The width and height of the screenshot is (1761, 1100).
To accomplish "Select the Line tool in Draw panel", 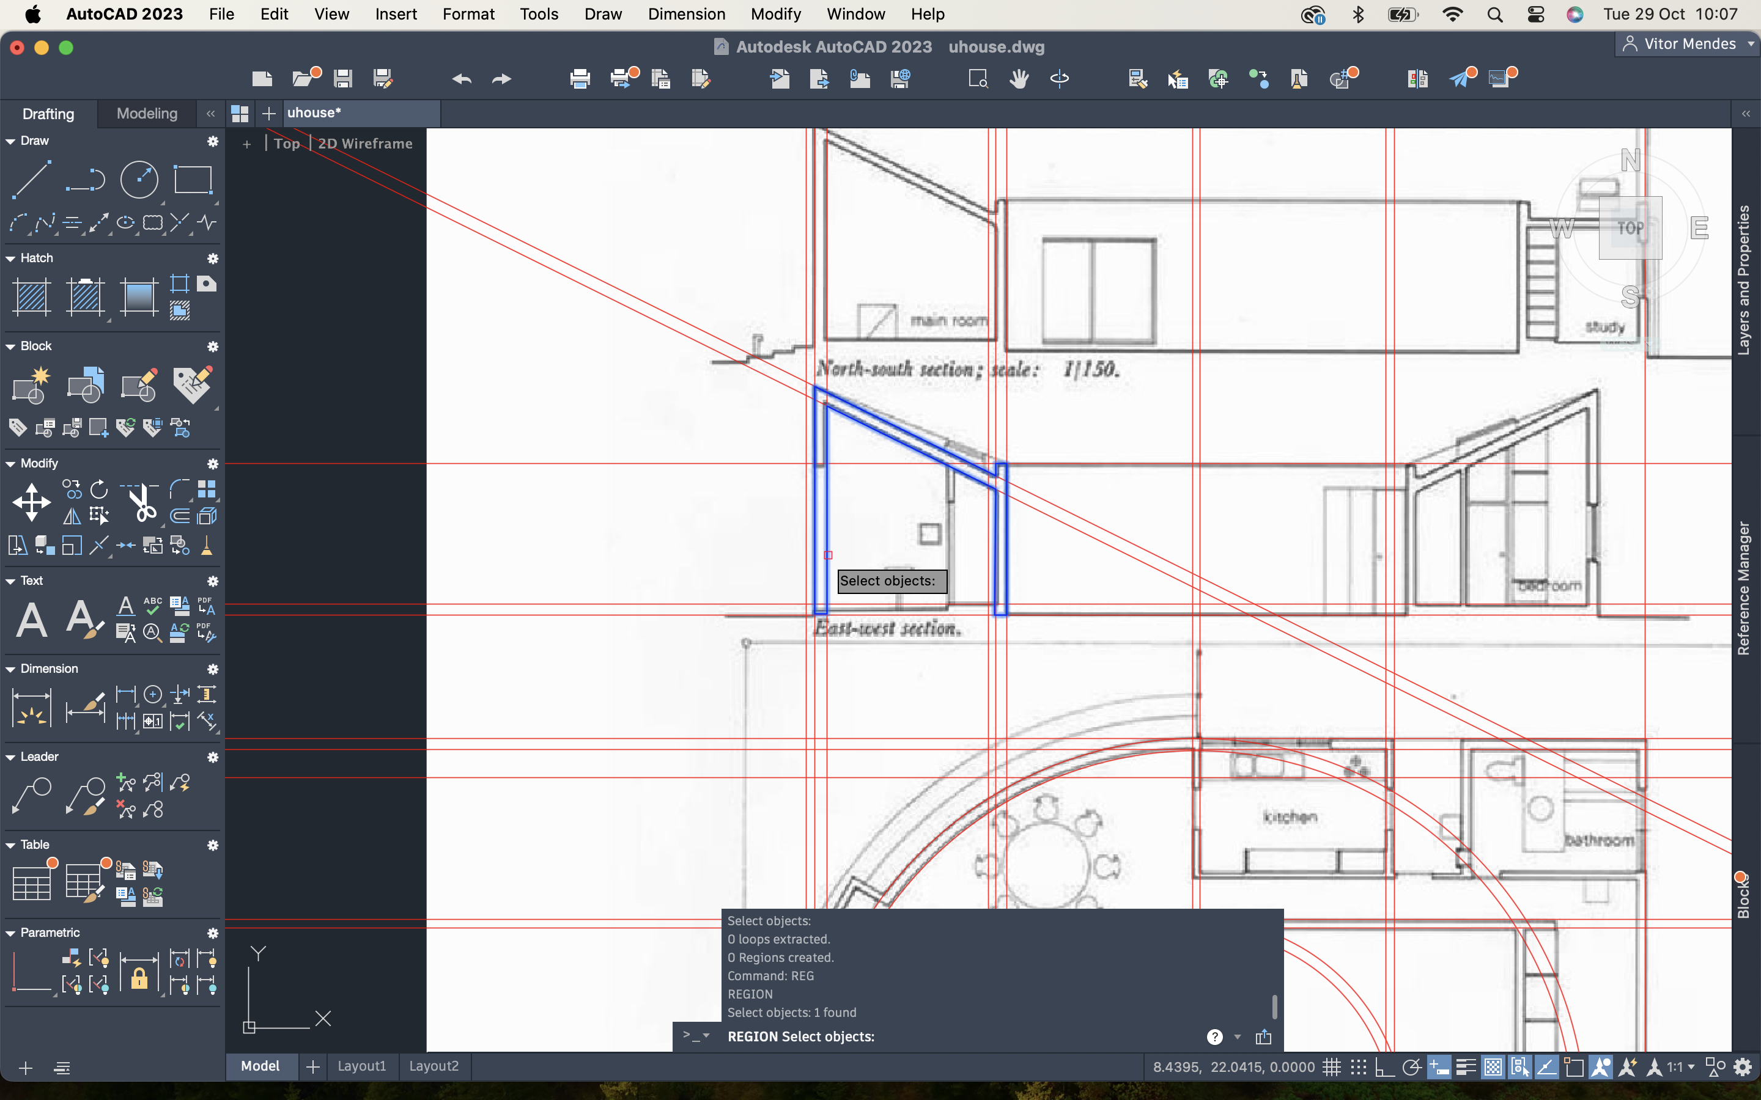I will 31,180.
